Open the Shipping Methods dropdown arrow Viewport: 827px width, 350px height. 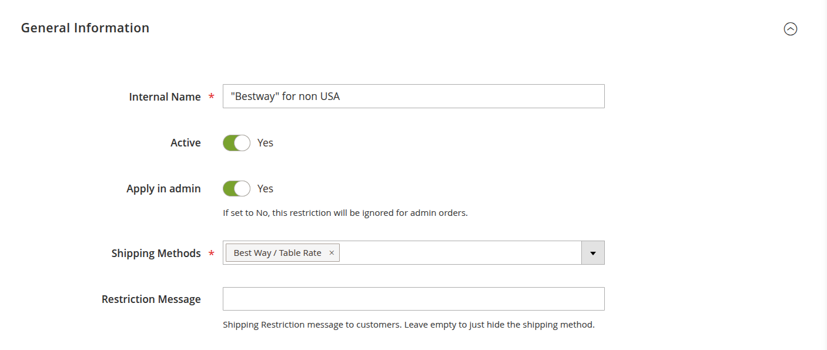(592, 253)
